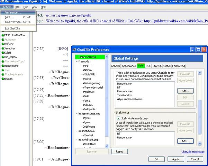The image size is (208, 166).
Task: Select TimeRandom in nickname list
Action: tap(125, 95)
